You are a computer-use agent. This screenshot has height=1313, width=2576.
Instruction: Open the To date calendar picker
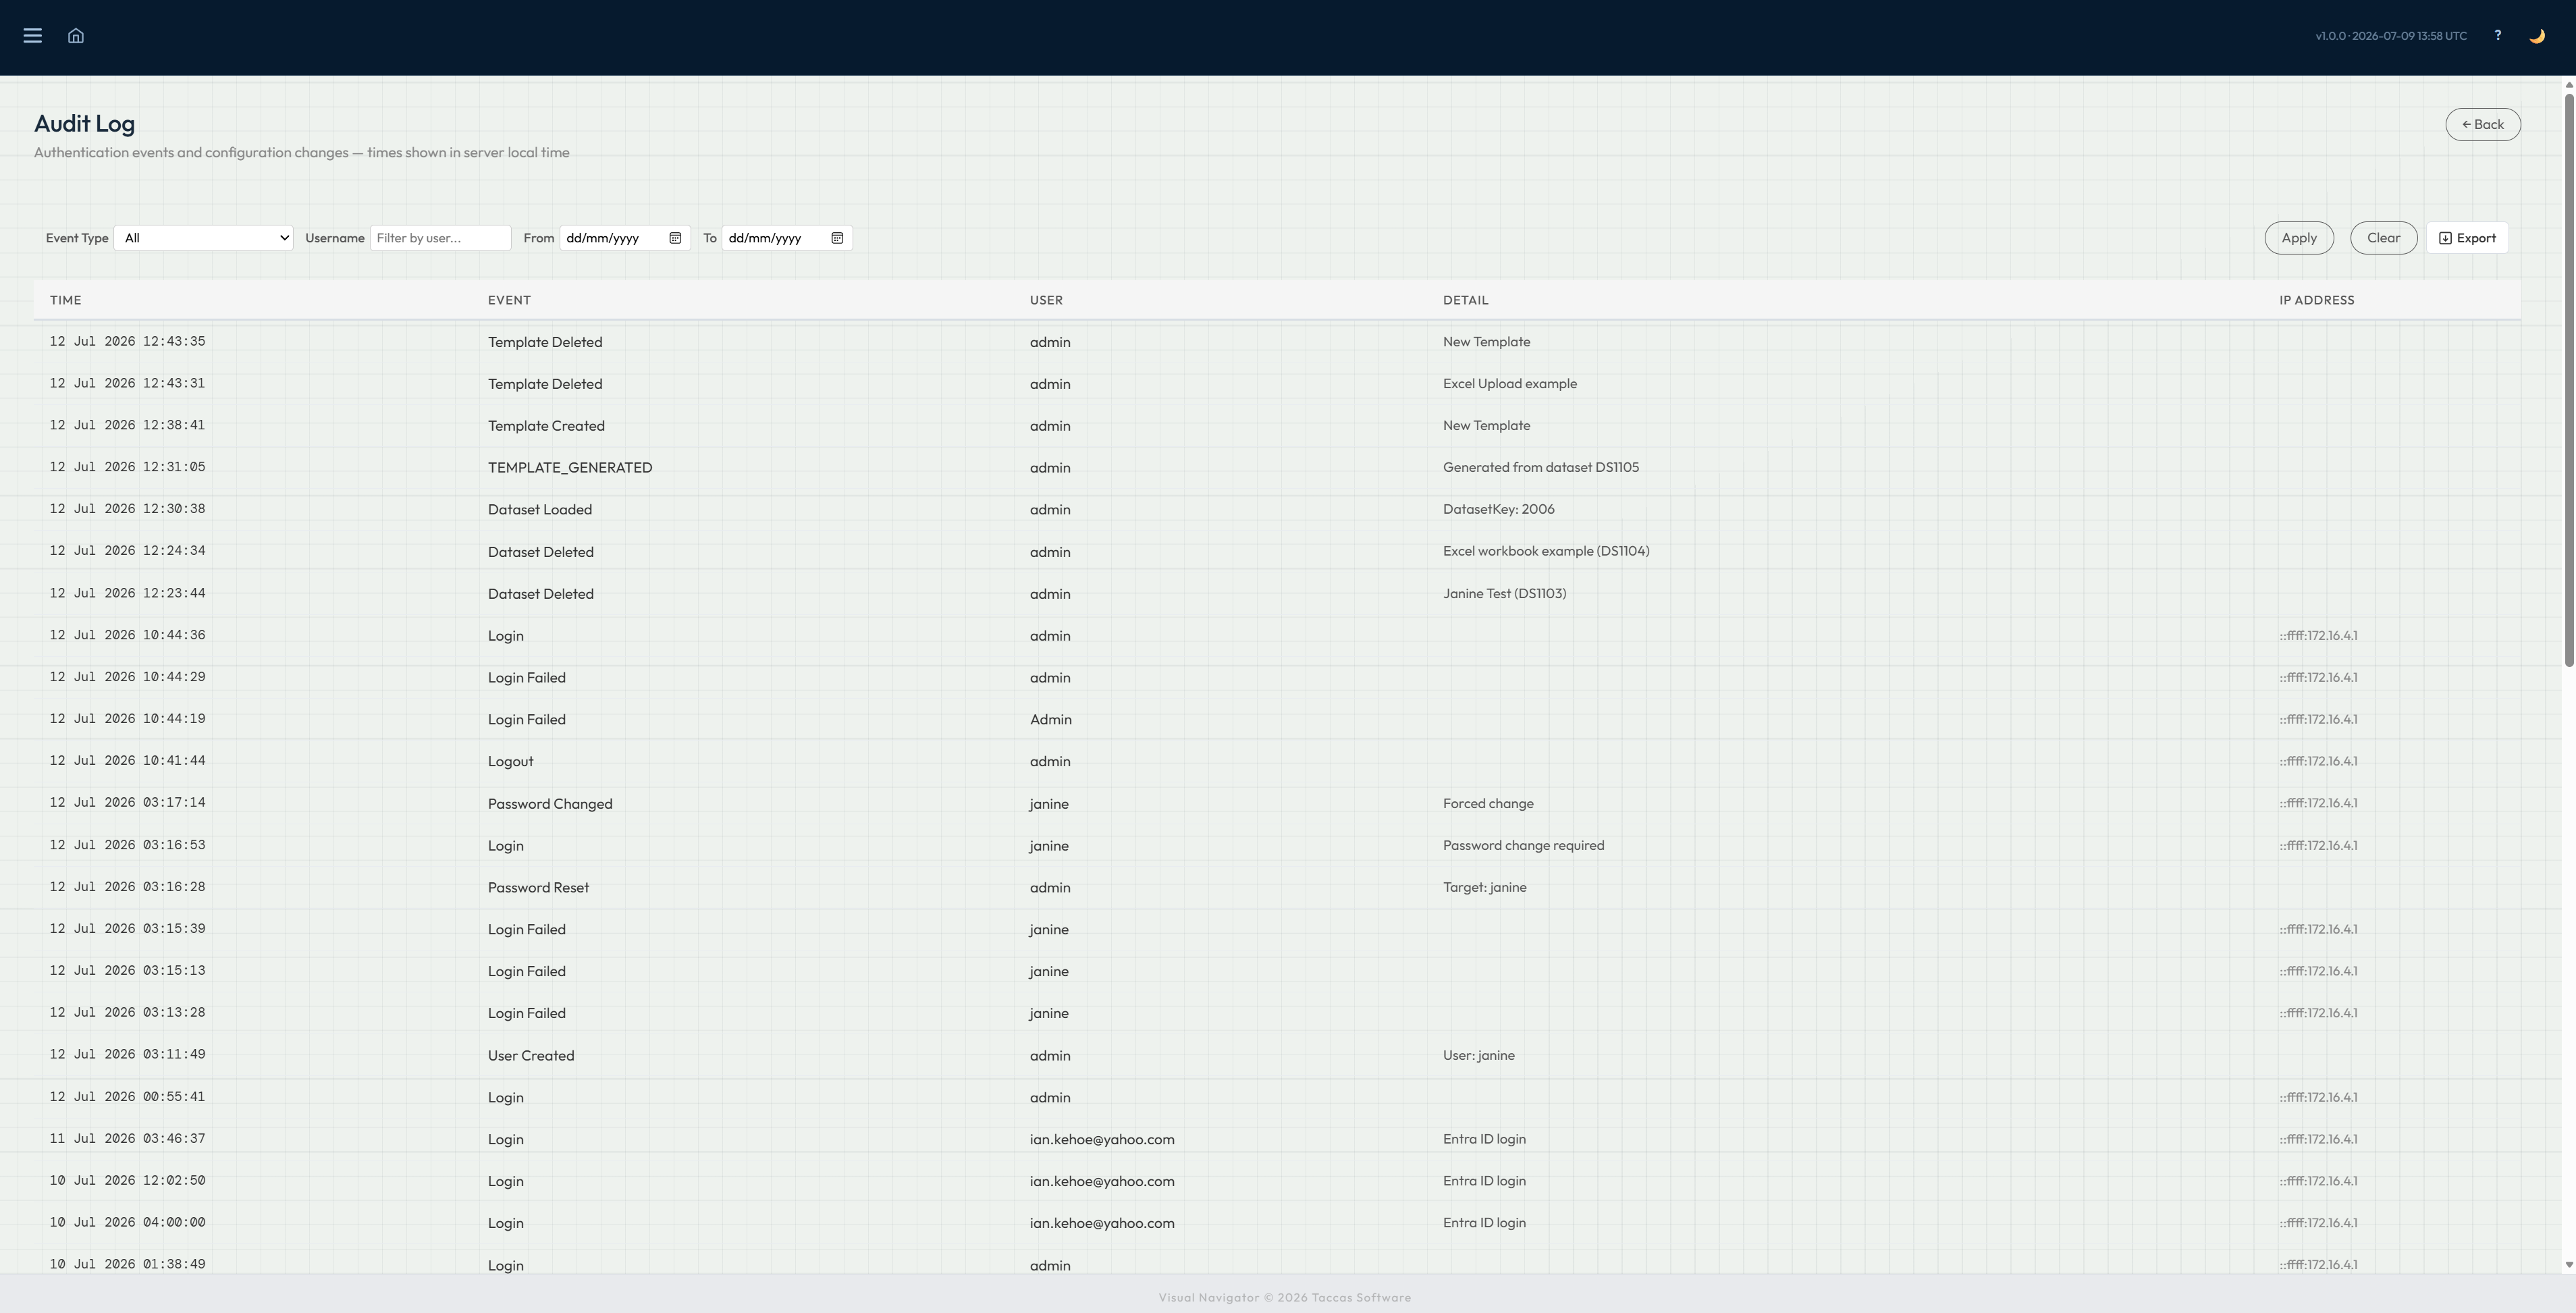837,238
